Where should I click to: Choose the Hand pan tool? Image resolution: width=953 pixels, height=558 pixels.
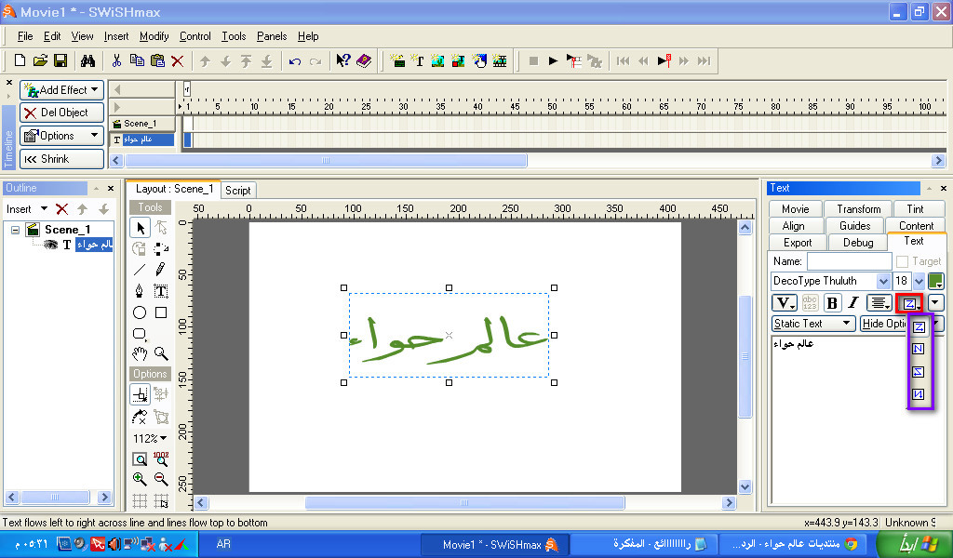(140, 353)
